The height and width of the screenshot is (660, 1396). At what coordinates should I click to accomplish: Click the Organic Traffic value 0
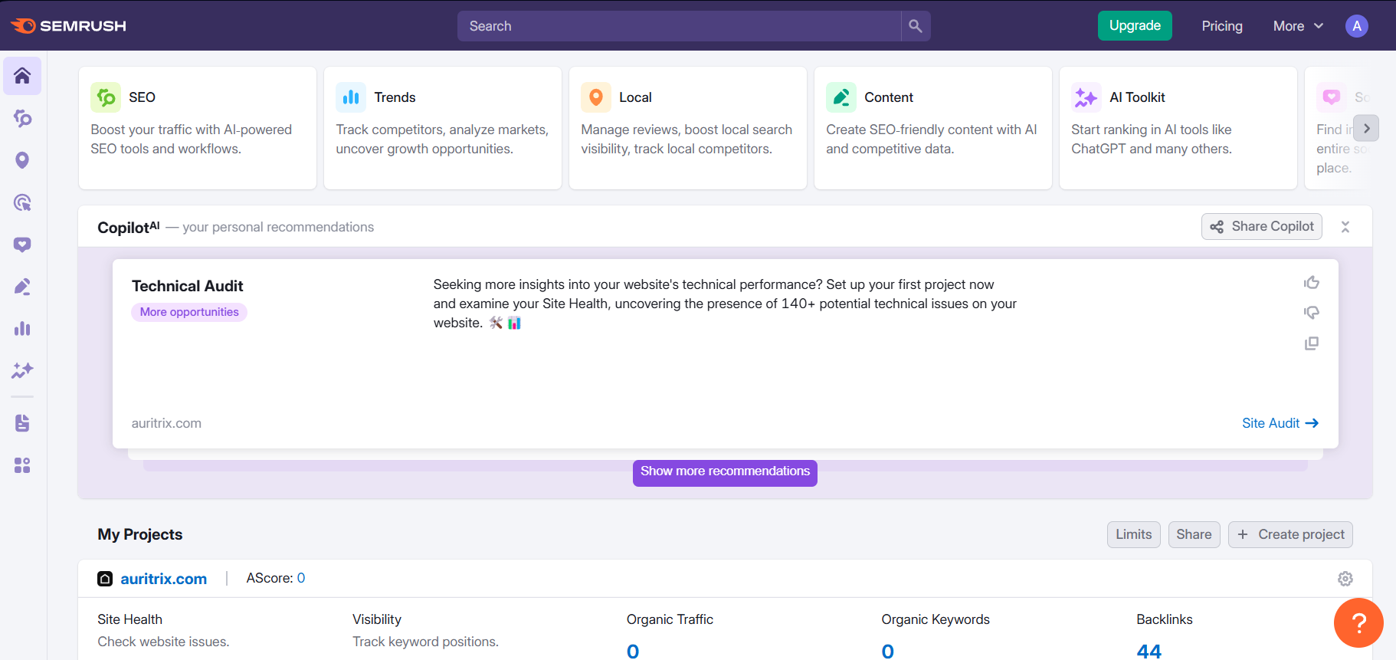coord(633,651)
